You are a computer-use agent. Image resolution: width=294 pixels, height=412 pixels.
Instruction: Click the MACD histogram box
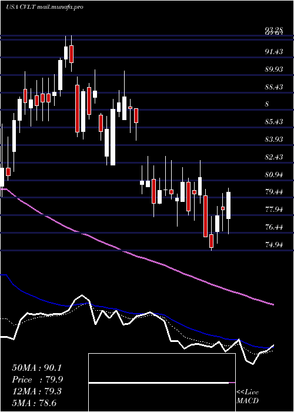[162, 383]
